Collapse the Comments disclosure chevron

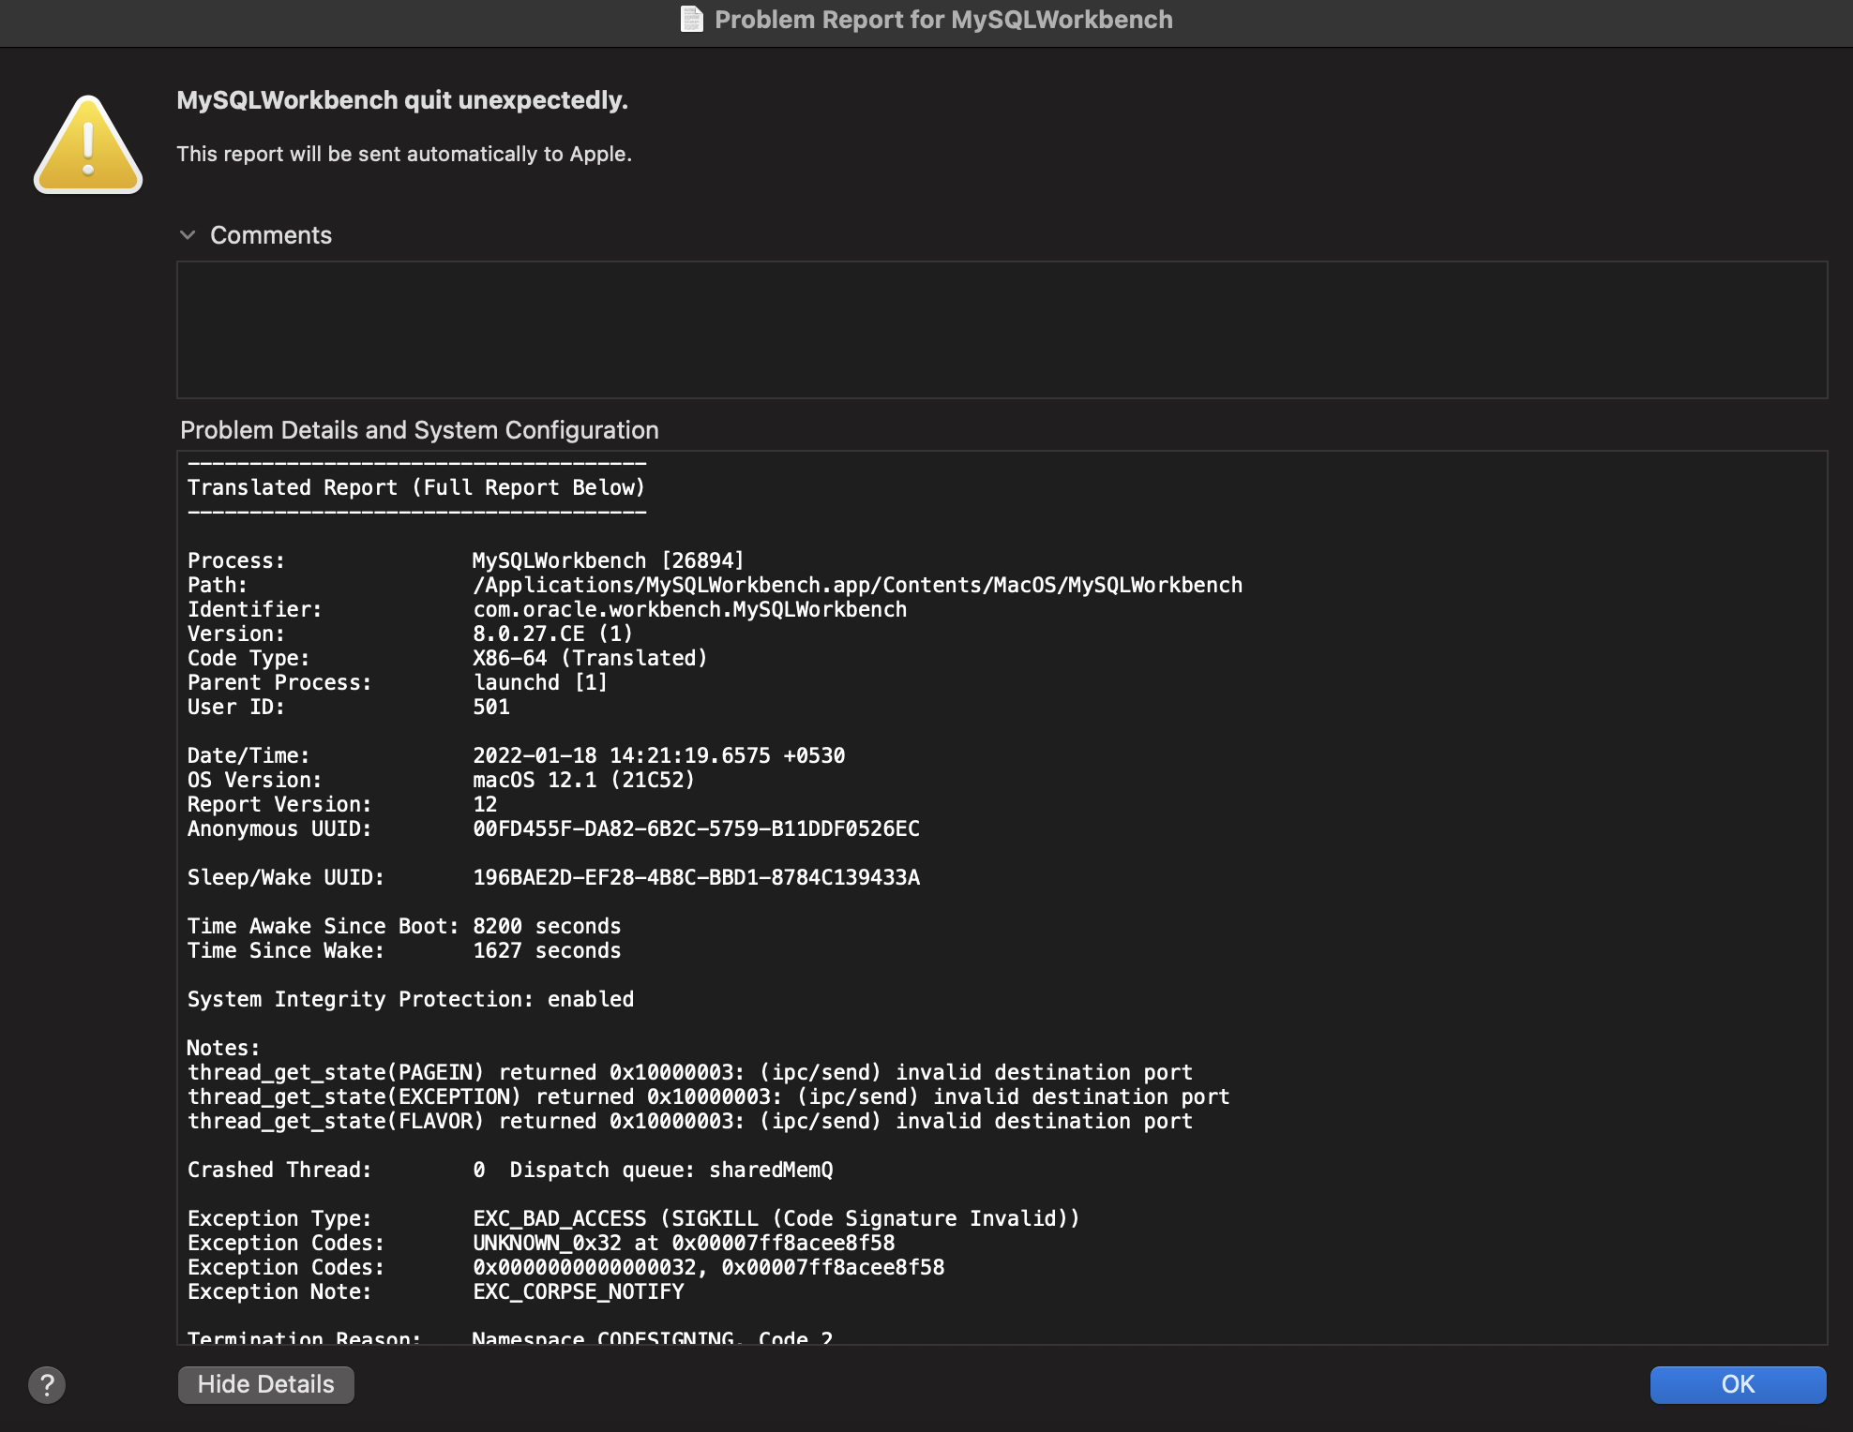click(x=188, y=235)
